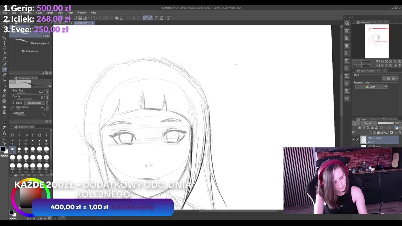Toggle Snap to Grid in the command bar

155,18
